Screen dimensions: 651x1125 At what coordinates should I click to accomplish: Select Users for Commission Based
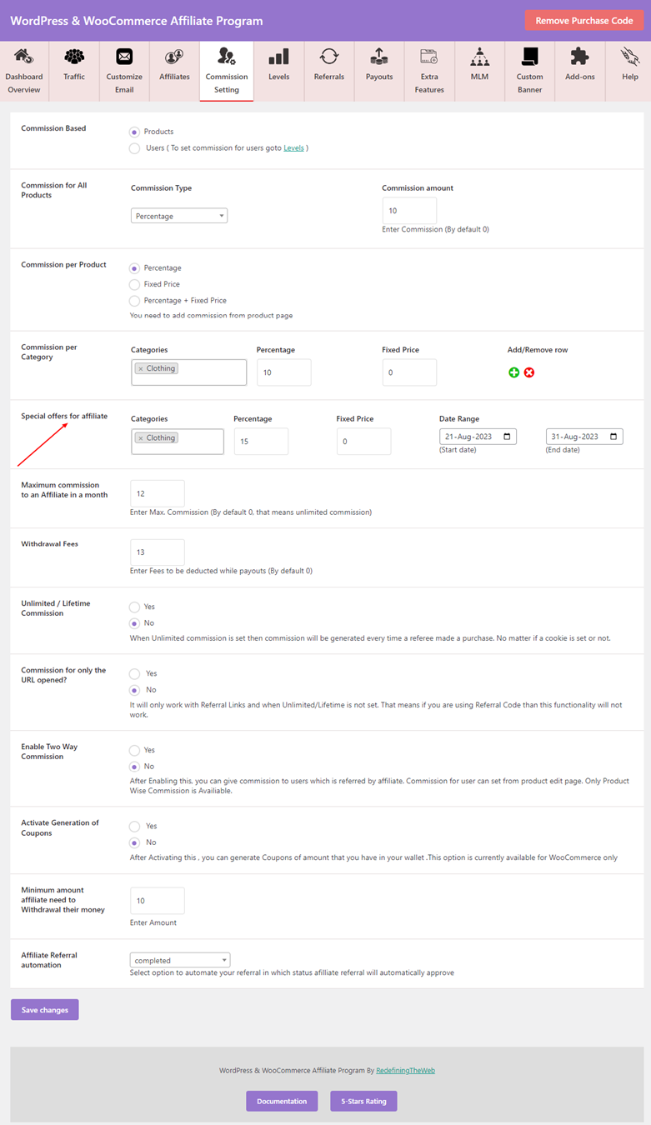(x=134, y=148)
